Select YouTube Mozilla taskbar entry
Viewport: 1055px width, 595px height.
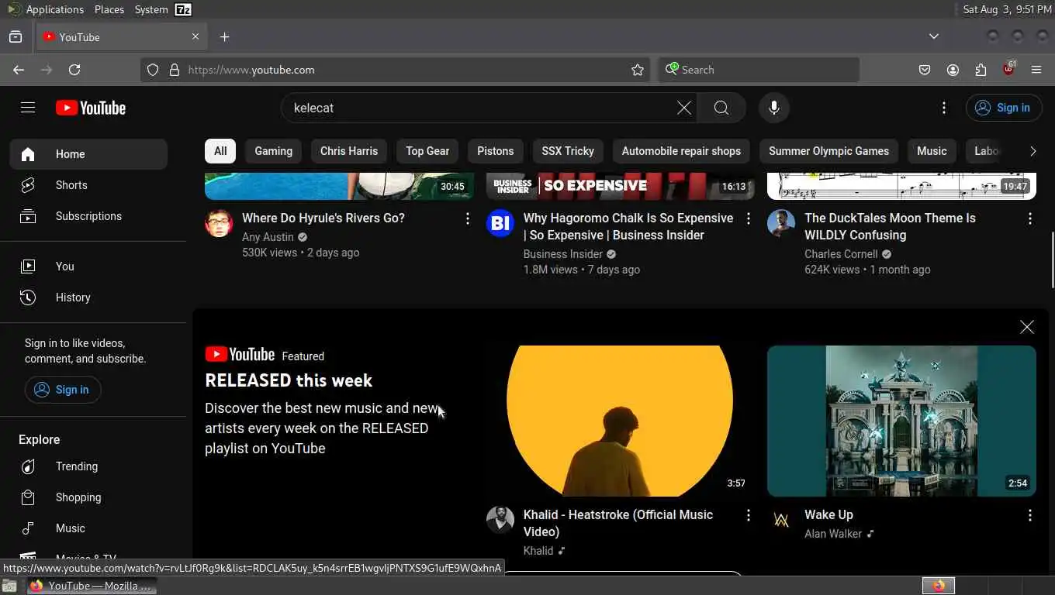tap(92, 586)
